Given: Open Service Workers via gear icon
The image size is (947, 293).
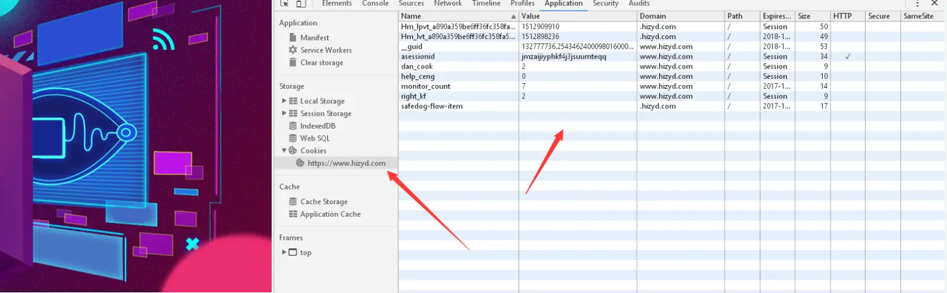Looking at the screenshot, I should (293, 50).
